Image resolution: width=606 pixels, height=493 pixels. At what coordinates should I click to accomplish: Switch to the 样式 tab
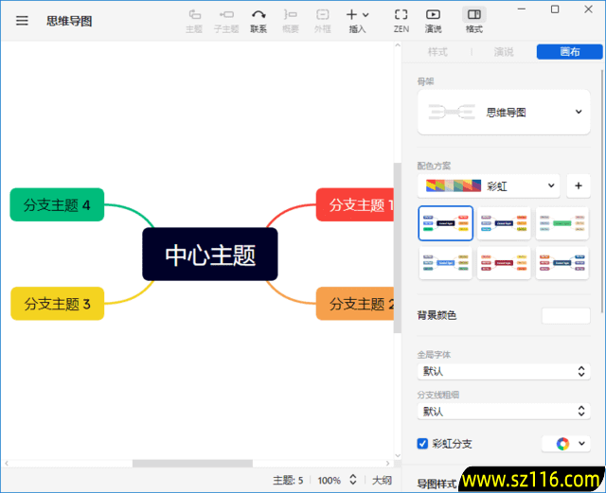(437, 52)
